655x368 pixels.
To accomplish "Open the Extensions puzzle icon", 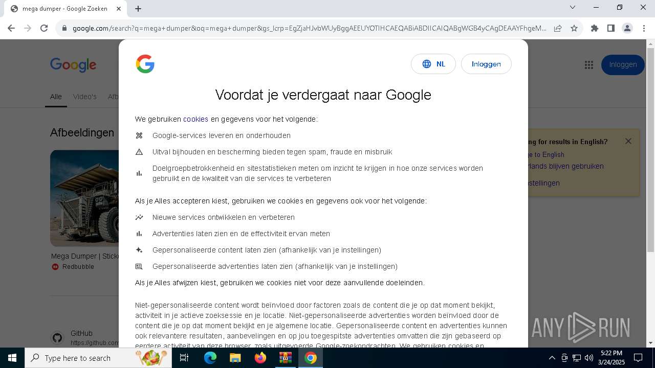I will click(x=595, y=28).
